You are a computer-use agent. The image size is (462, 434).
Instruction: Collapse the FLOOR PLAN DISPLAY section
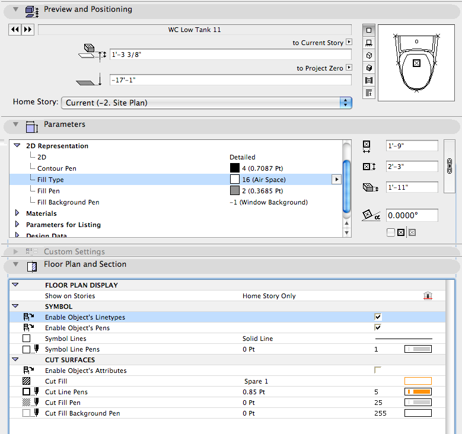pyautogui.click(x=15, y=285)
